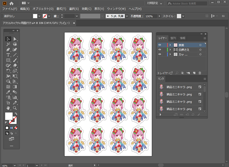Click the スタイル graphic style swatch
Screen dimensions: 229x167
[x=179, y=16]
